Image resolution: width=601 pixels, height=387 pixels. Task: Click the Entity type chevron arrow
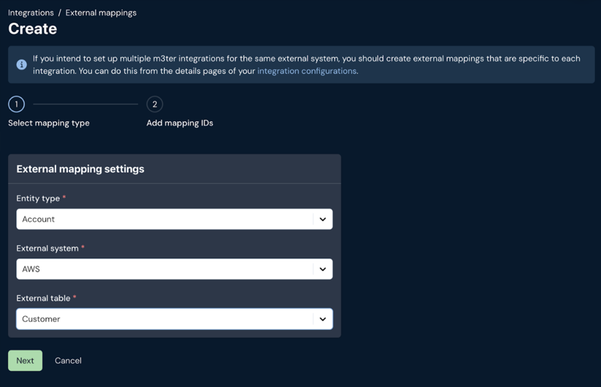323,219
